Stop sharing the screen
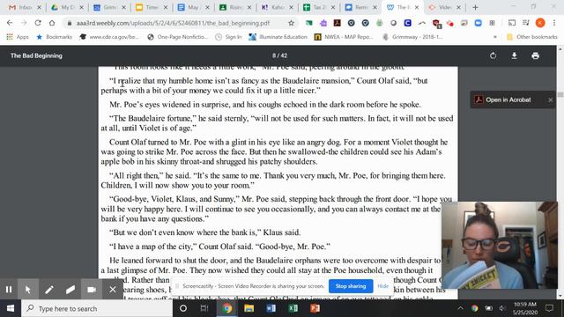The width and height of the screenshot is (564, 317). [351, 286]
